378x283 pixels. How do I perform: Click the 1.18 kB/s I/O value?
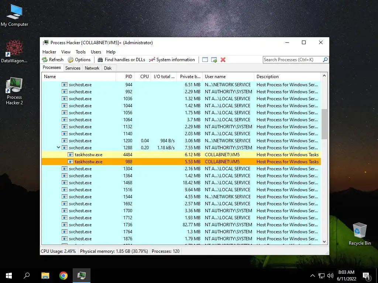166,147
